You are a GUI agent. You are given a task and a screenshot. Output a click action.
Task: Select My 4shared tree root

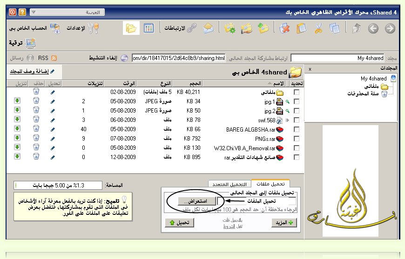373,79
